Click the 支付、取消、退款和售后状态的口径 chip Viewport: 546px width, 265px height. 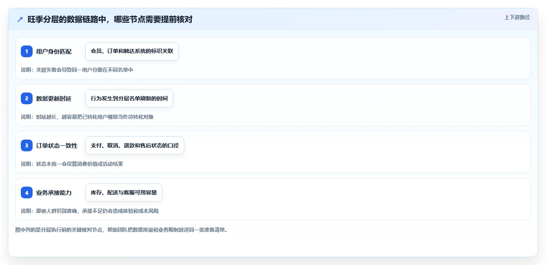(x=135, y=145)
